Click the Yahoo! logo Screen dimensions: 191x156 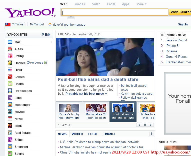point(30,12)
